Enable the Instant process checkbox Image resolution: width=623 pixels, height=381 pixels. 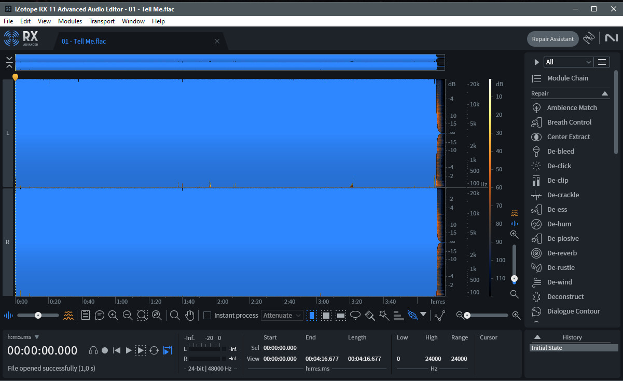tap(207, 315)
